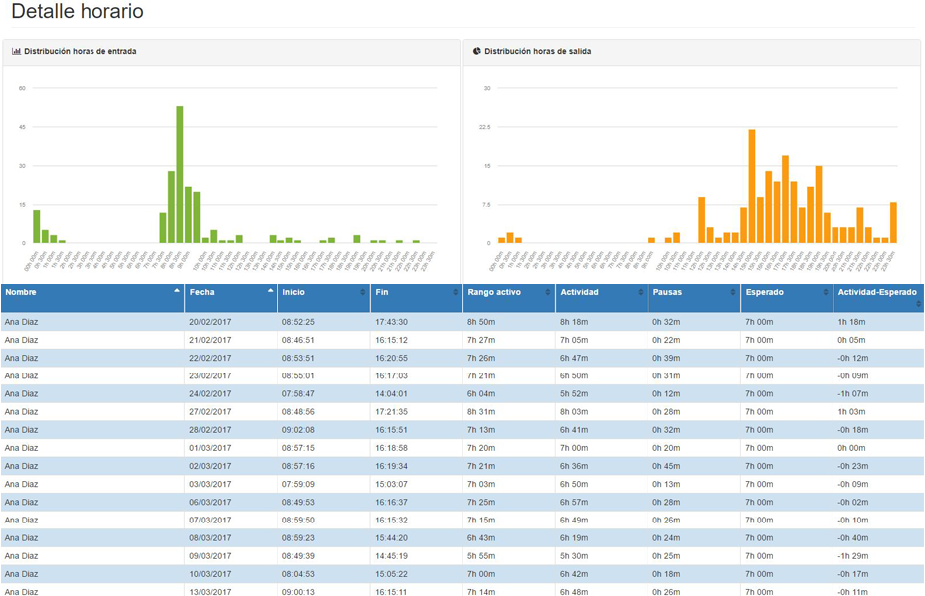Click the bar chart icon beside entrada title

pos(17,51)
